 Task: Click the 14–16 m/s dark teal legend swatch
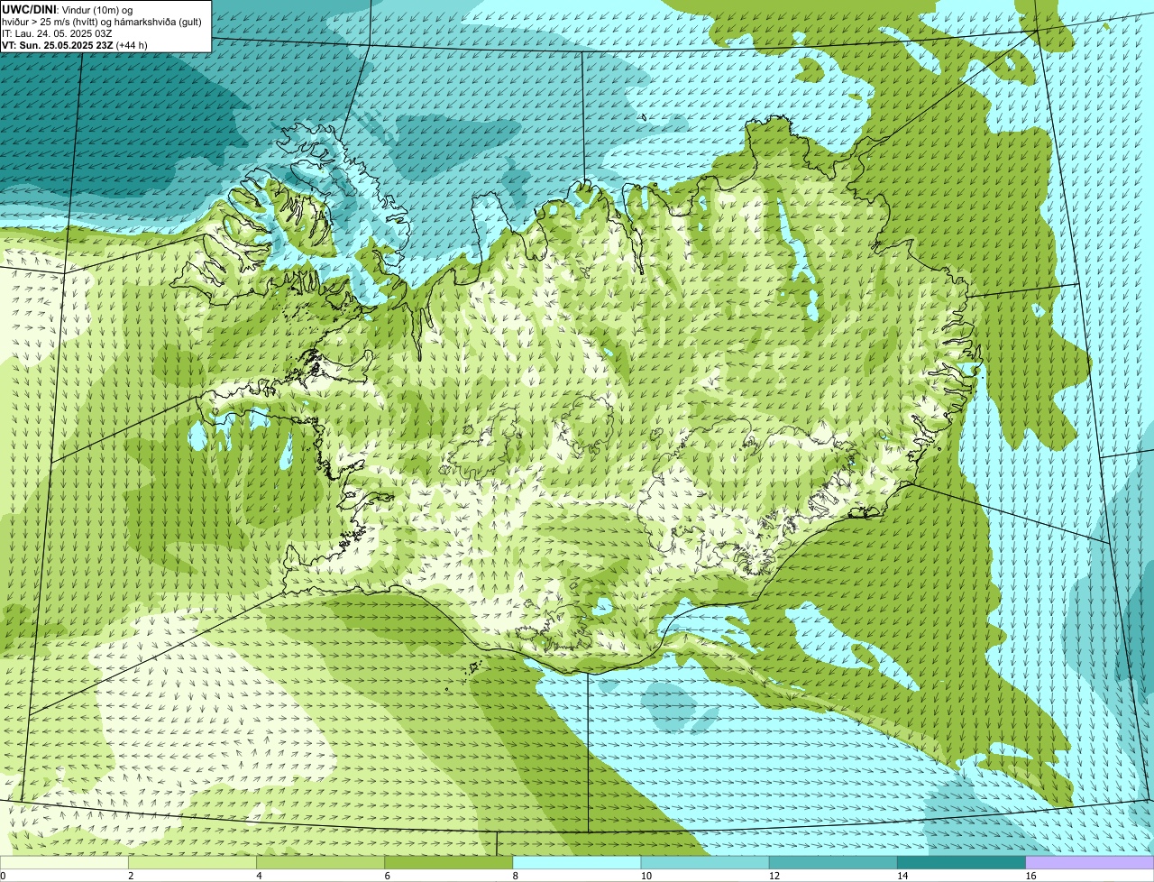coord(961,862)
